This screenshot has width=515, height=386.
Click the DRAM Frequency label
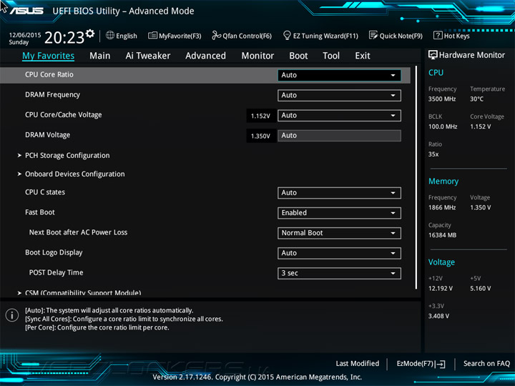pos(52,95)
